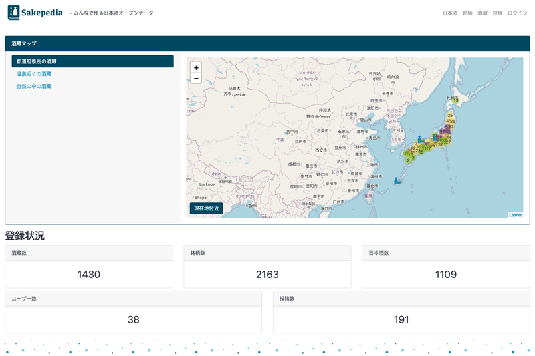Select the 都道府県別の酒蔵 tab
This screenshot has height=356, width=535.
(x=92, y=61)
